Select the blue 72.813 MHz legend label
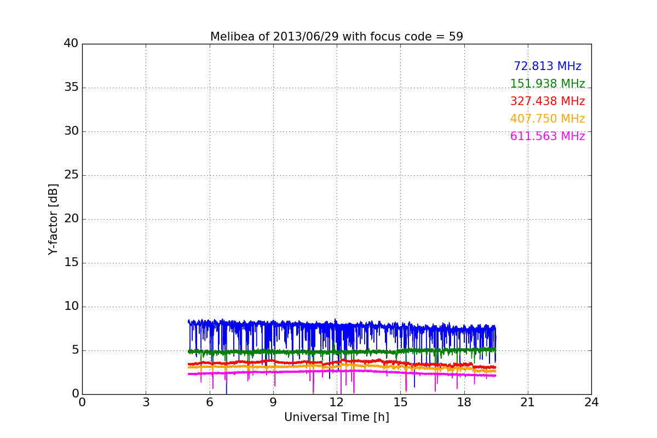This screenshot has width=657, height=438. tap(547, 66)
